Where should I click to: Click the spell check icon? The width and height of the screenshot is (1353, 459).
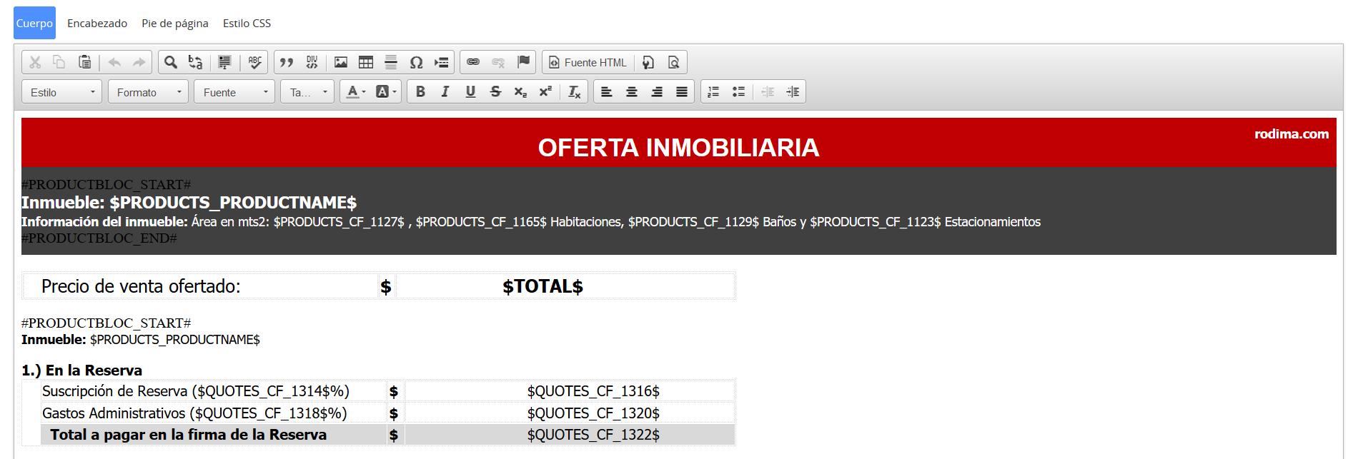[x=254, y=63]
